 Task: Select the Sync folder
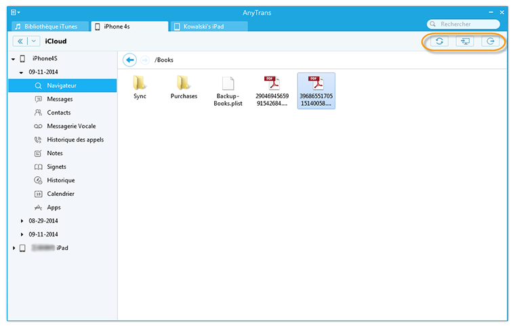click(x=140, y=87)
